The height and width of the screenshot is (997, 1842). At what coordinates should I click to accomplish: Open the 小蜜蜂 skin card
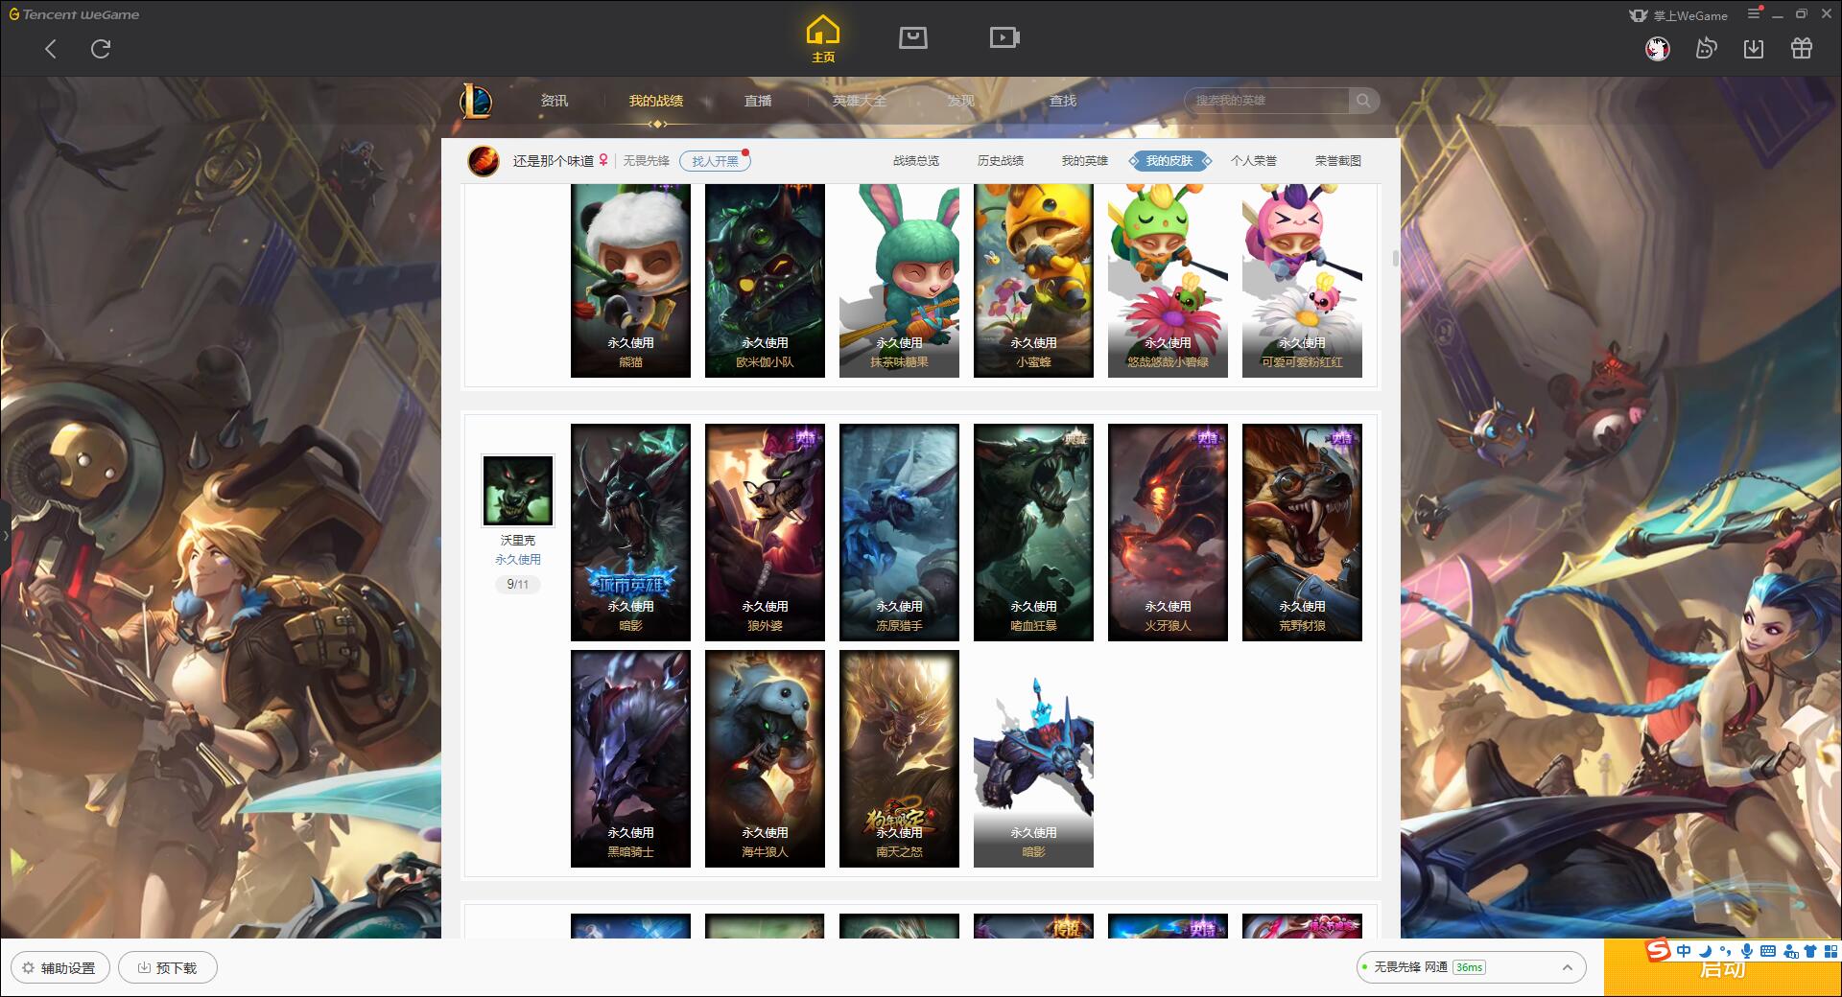(1033, 280)
